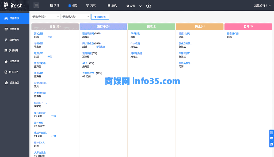Open the 运营平台测... task
This screenshot has width=274, height=157.
tap(41, 83)
